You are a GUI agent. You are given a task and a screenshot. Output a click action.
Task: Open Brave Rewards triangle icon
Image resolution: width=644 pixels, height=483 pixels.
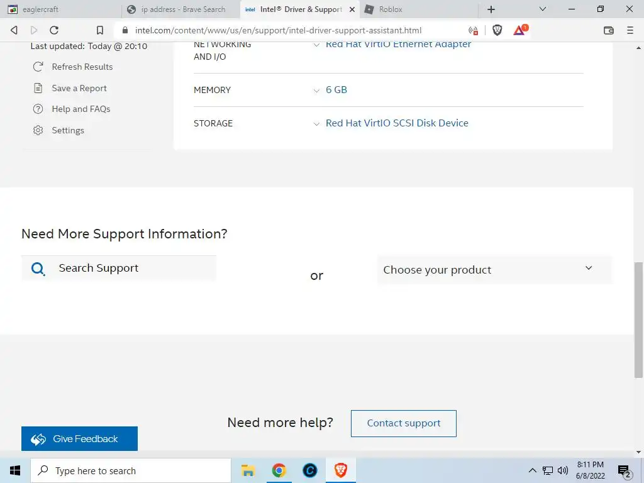pyautogui.click(x=520, y=30)
